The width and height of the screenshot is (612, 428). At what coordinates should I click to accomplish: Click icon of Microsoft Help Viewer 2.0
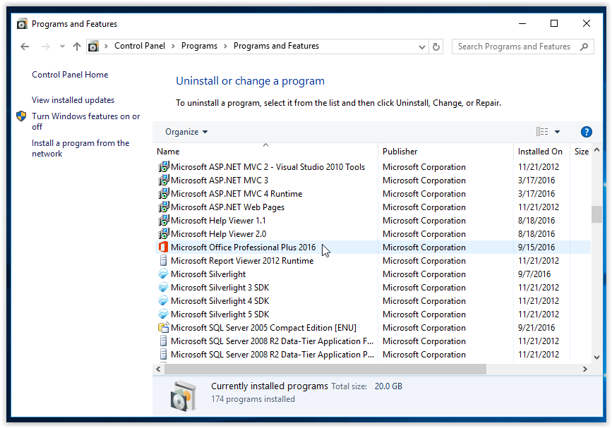(164, 234)
